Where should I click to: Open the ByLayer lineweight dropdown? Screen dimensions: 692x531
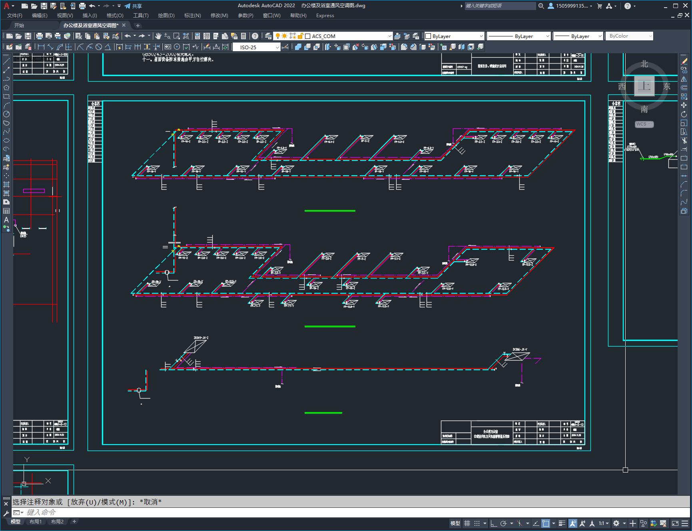click(600, 36)
